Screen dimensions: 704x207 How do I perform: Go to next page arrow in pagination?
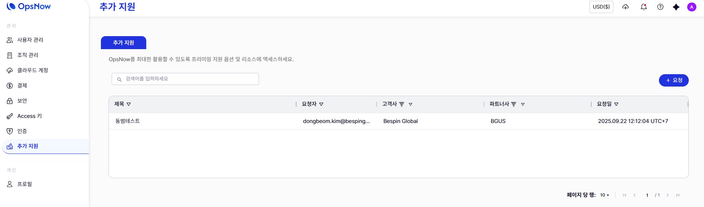click(x=668, y=195)
